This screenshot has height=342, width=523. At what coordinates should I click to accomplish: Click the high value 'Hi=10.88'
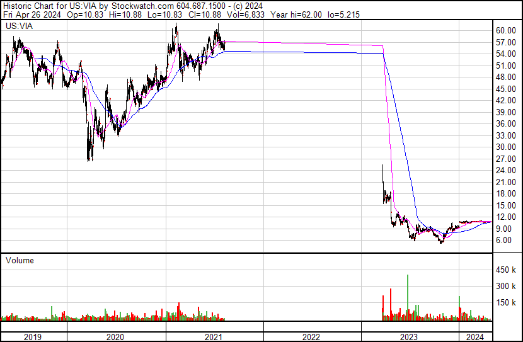tap(125, 14)
